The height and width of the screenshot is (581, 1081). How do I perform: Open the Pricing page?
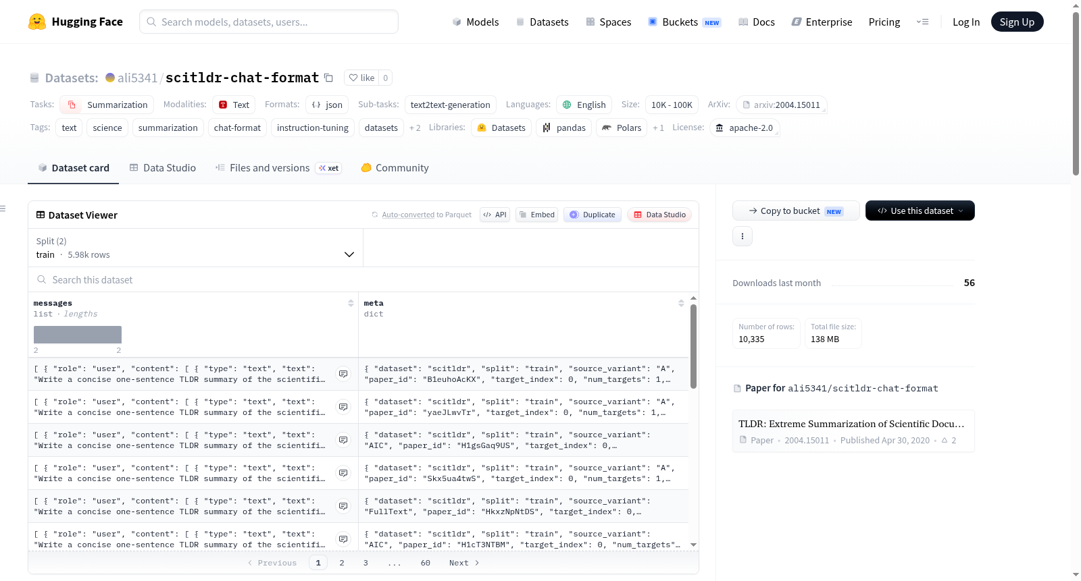[884, 22]
